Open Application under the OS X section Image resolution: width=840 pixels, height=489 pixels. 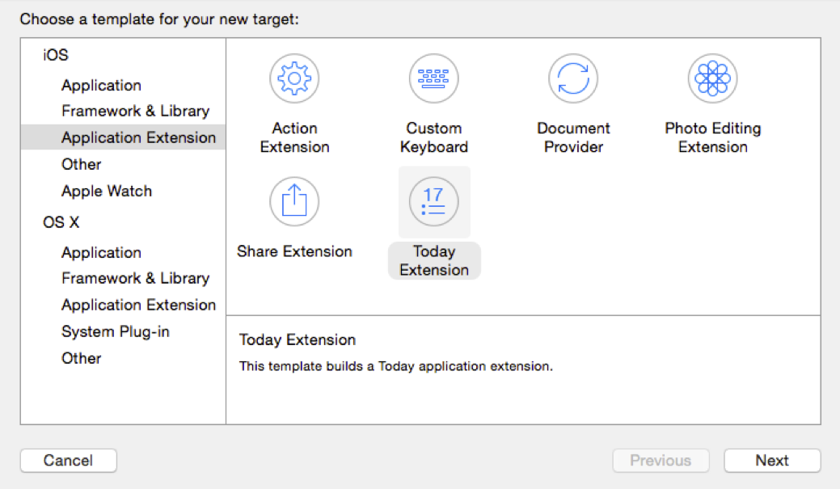(x=101, y=253)
